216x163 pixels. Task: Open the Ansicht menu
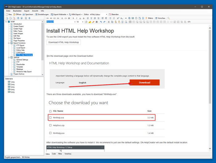[x=35, y=11]
